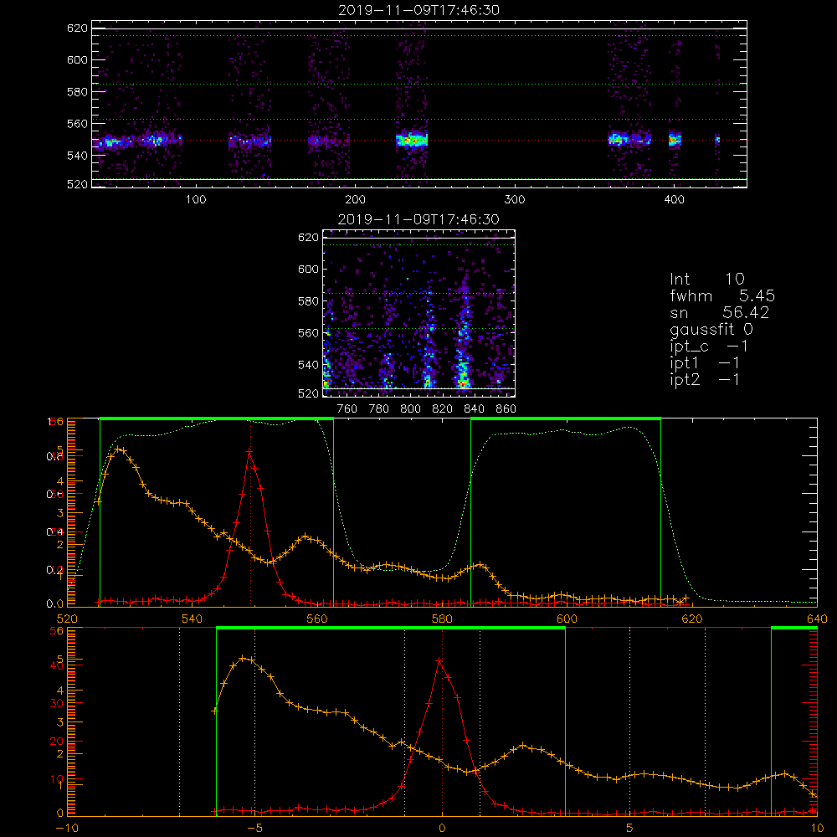Click y-axis label 580 on top spectrogram
Screen dimensions: 837x837
[77, 92]
